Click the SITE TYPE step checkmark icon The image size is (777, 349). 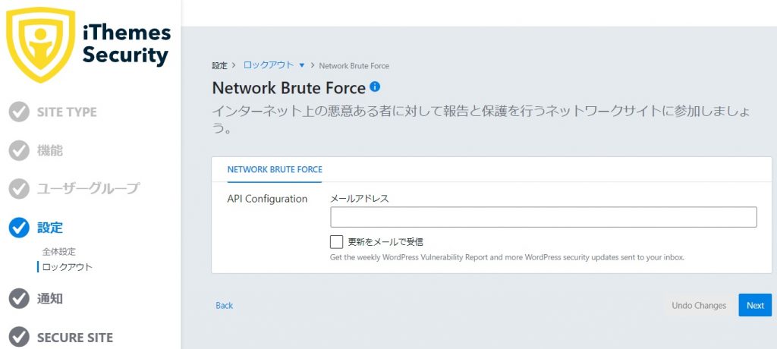pyautogui.click(x=19, y=112)
